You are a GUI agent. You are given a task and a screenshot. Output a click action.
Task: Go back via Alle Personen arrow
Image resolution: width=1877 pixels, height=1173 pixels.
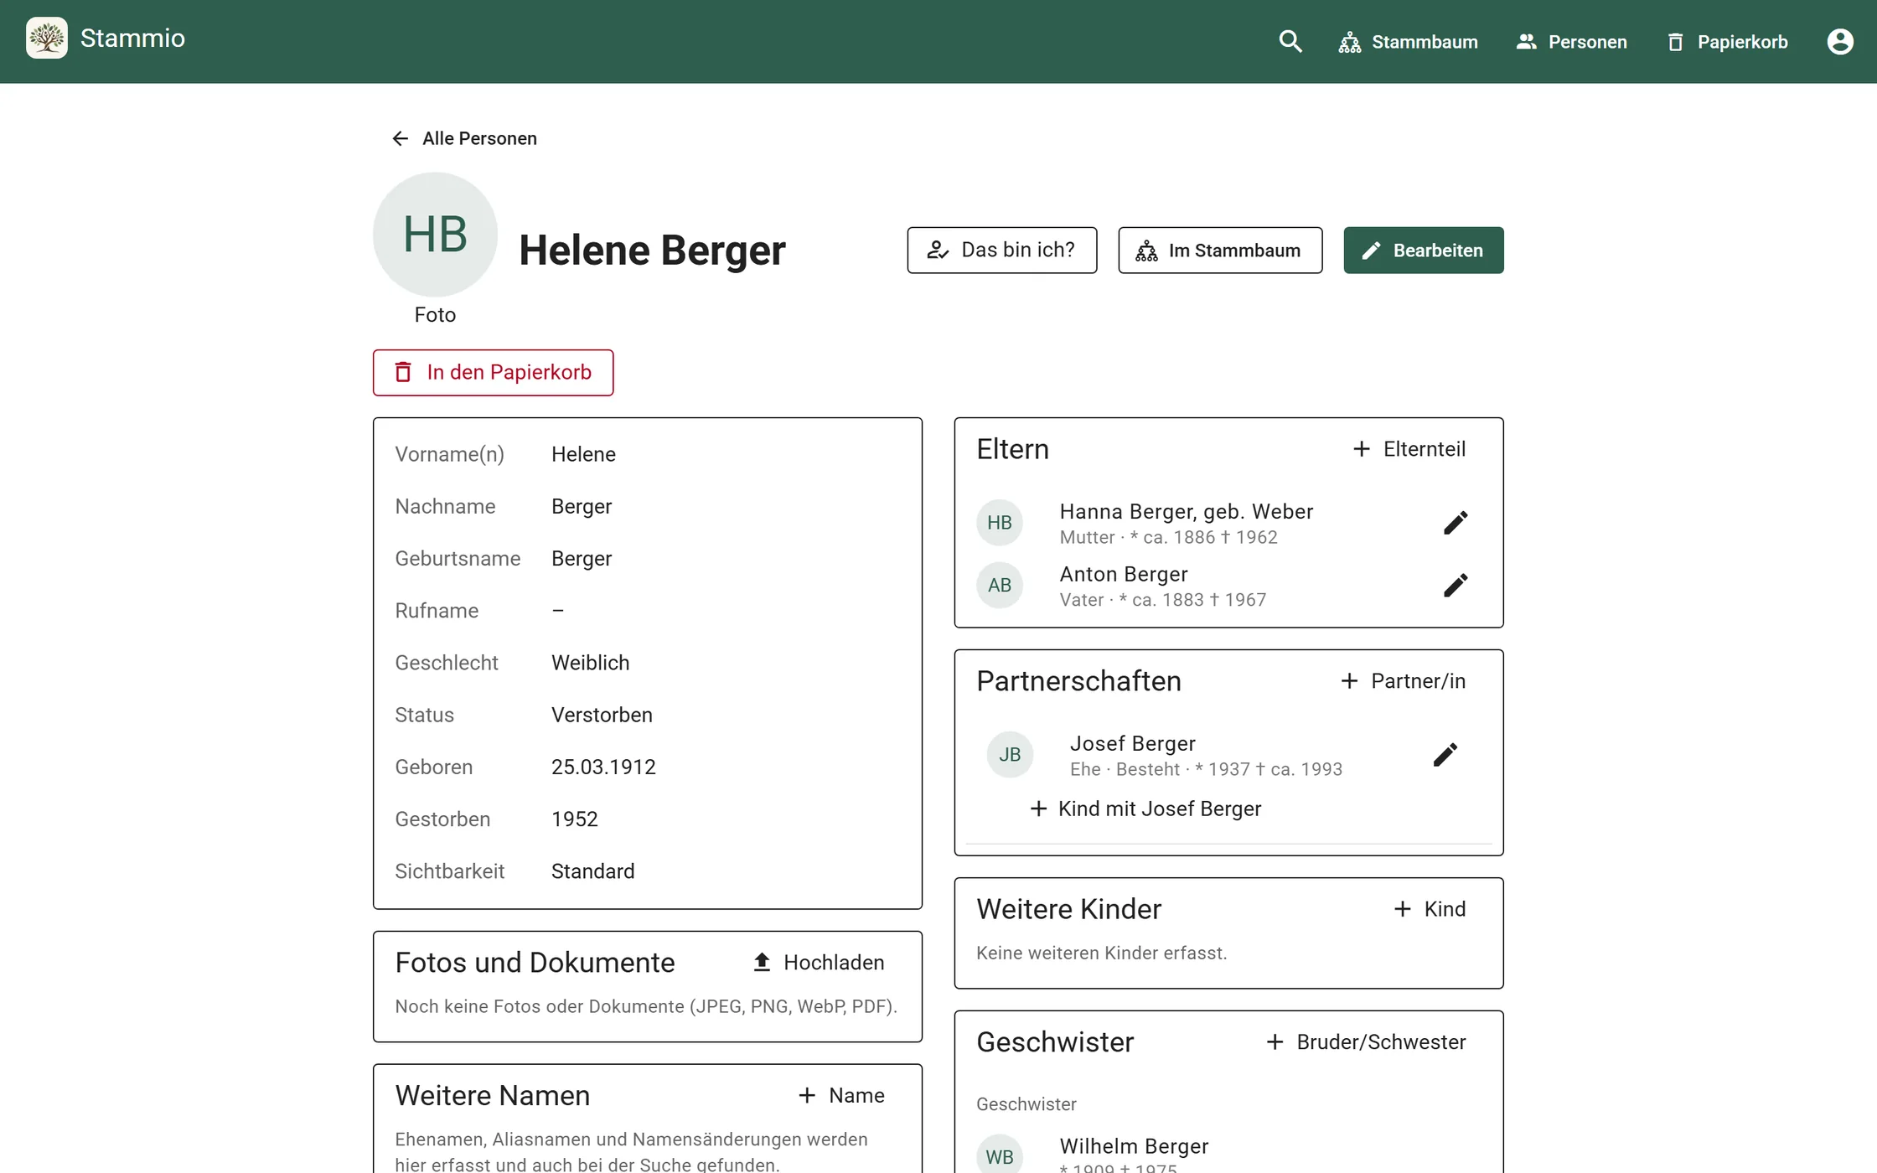tap(464, 138)
